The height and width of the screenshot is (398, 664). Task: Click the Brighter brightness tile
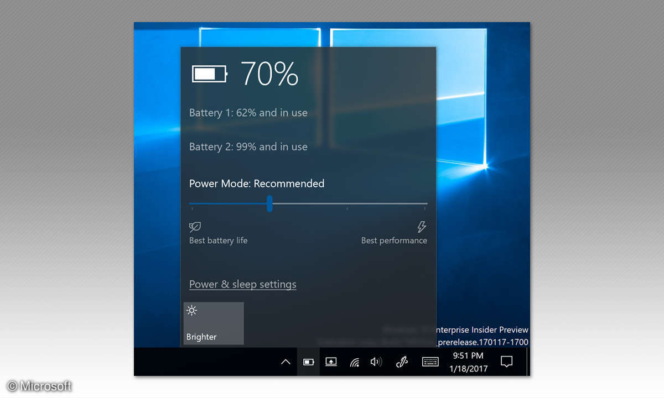click(214, 323)
